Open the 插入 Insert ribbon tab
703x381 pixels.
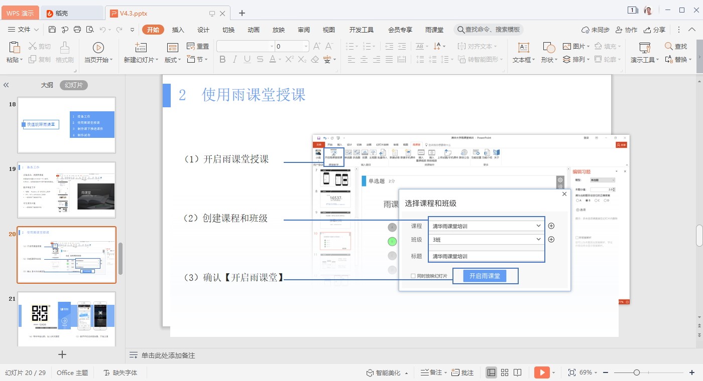pos(178,30)
